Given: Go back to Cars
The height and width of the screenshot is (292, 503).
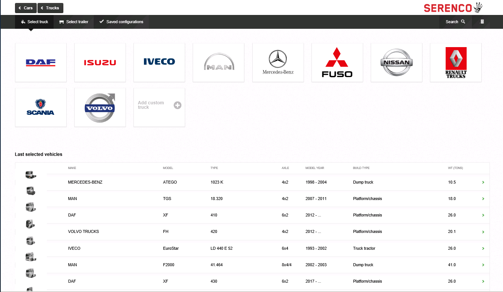Looking at the screenshot, I should point(25,8).
